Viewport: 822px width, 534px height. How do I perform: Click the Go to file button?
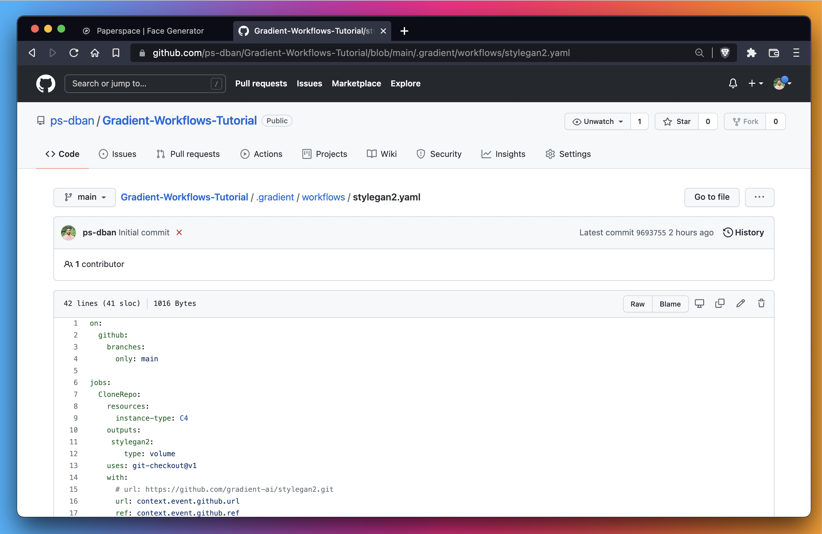pos(712,197)
